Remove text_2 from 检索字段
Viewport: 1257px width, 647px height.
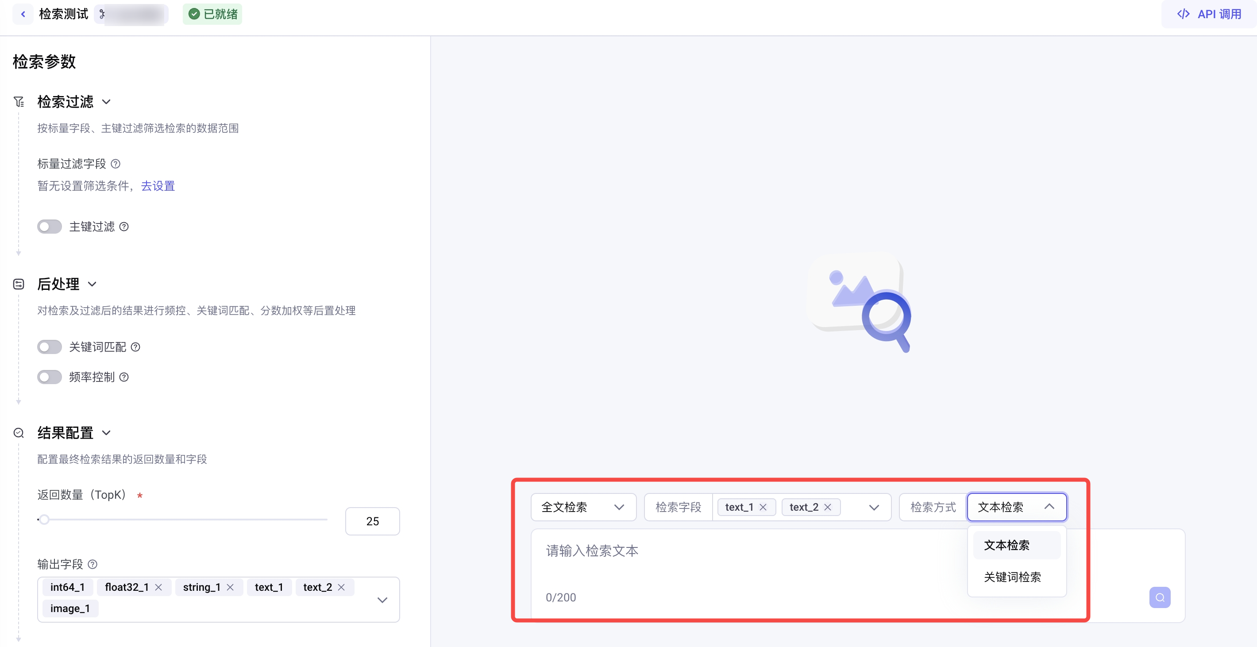click(x=828, y=508)
